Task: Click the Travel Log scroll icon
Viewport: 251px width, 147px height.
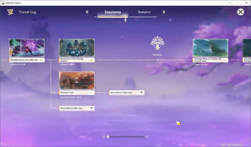Action: click(10, 12)
